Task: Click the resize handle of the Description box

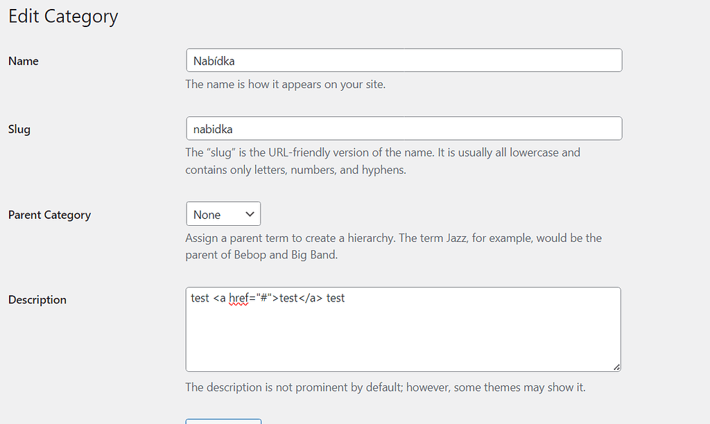Action: [x=616, y=366]
